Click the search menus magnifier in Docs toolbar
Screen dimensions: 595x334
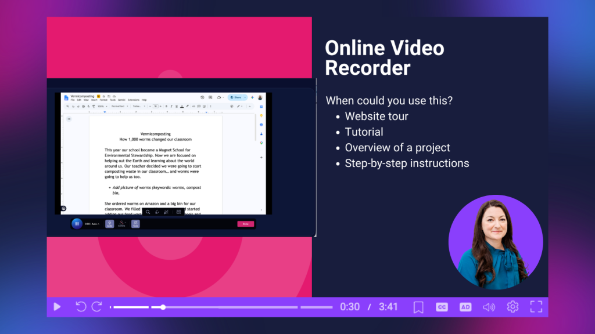(x=68, y=107)
